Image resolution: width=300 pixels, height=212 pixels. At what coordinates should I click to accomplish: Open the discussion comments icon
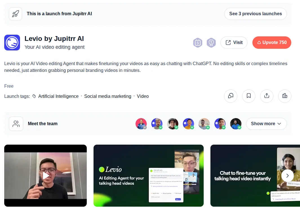pos(231,96)
